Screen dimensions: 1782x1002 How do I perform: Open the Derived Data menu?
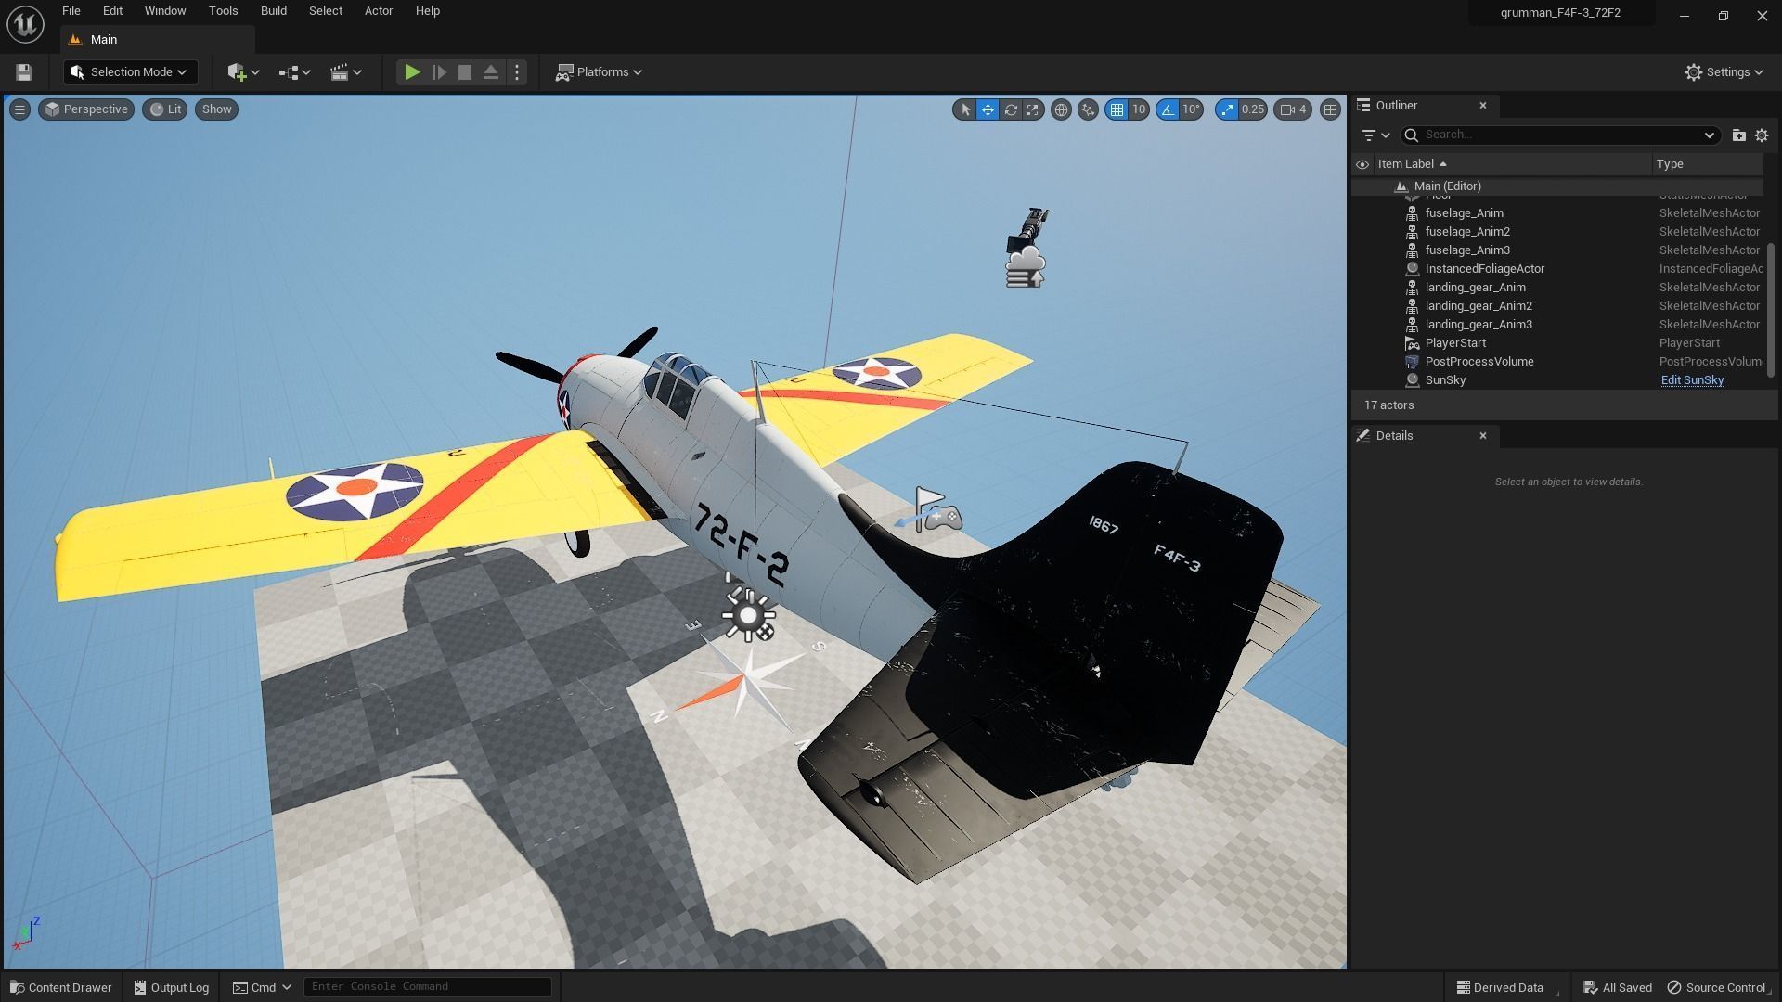(1500, 987)
